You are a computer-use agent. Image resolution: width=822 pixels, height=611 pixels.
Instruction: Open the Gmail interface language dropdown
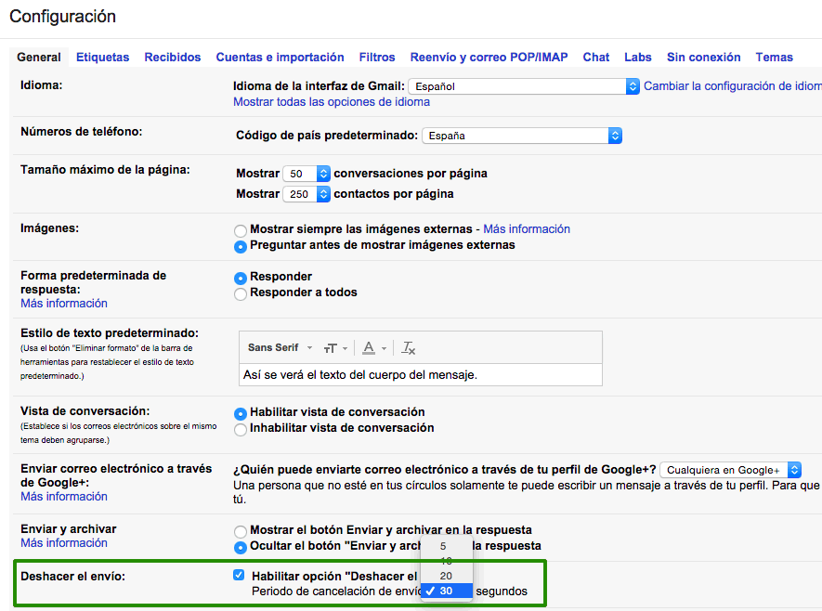coord(521,84)
